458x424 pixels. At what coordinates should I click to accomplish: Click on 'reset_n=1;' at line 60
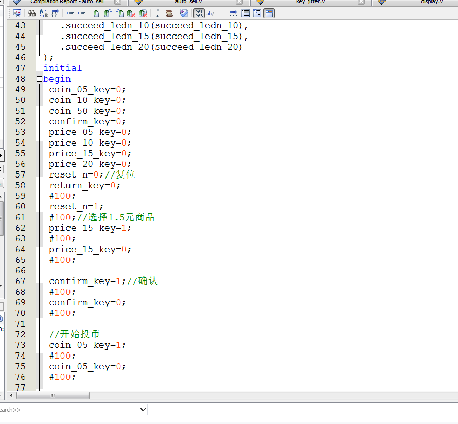click(x=76, y=207)
